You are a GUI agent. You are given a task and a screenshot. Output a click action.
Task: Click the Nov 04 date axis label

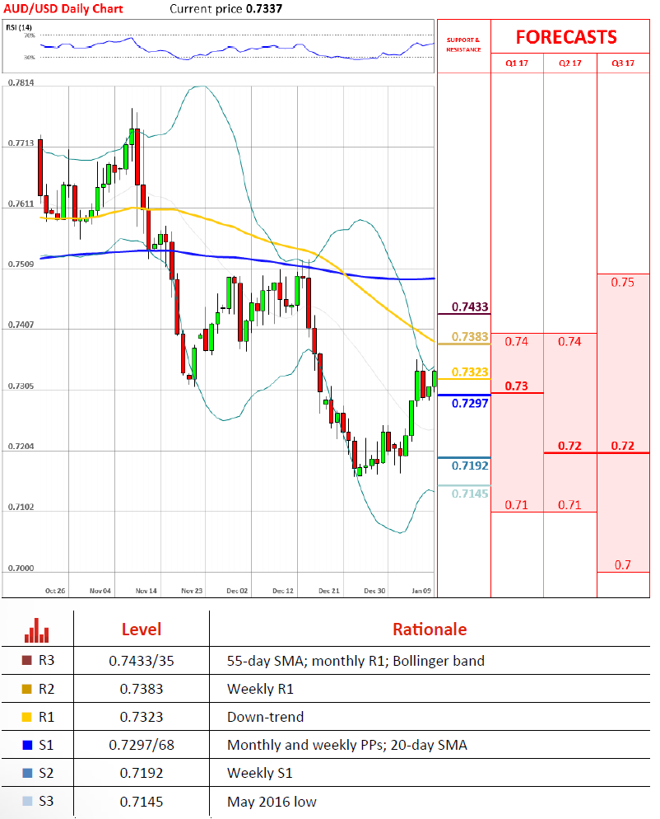100,591
